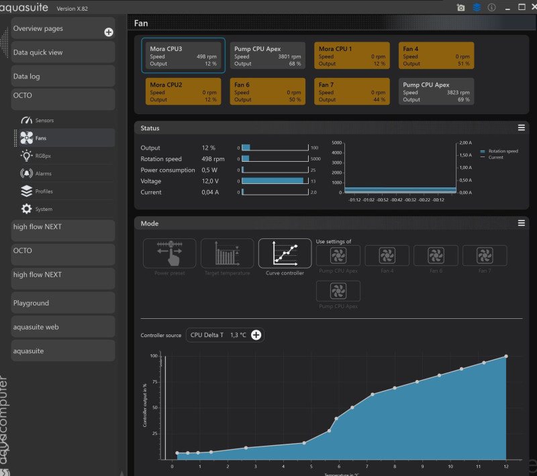Use settings of Fan 6

(x=436, y=256)
